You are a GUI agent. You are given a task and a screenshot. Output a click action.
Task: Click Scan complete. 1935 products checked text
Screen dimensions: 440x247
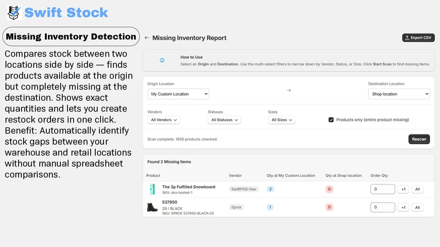[x=183, y=139]
